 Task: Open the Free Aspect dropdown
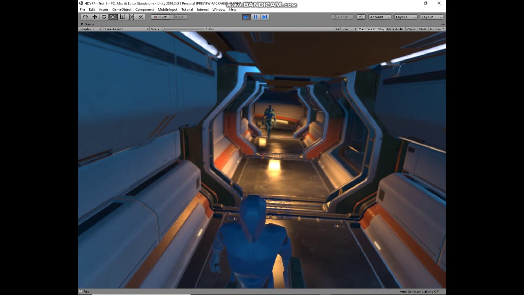[126, 29]
